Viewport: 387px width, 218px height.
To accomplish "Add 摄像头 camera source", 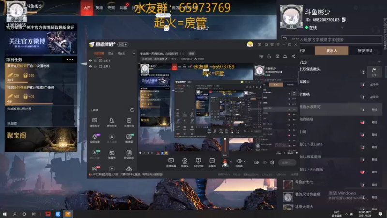I will (185, 163).
